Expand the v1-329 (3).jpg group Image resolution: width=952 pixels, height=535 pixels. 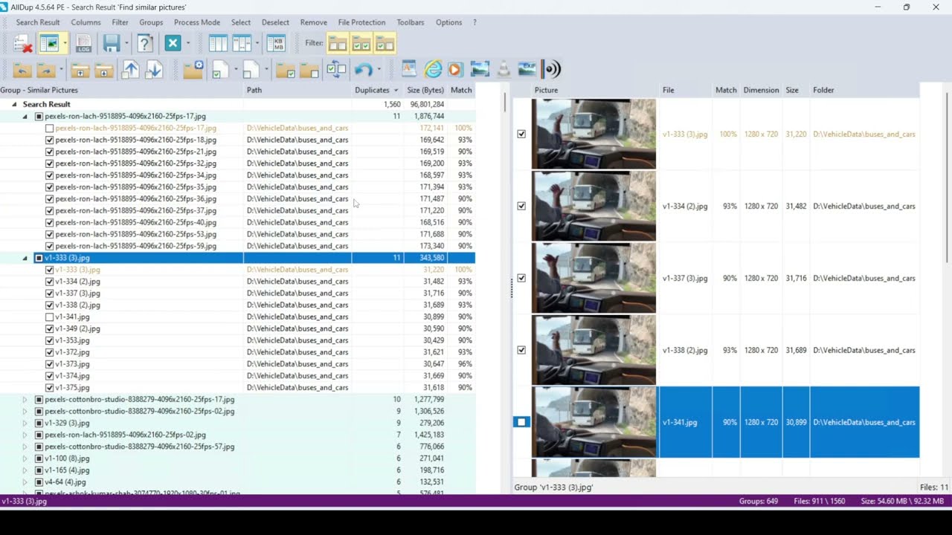25,423
